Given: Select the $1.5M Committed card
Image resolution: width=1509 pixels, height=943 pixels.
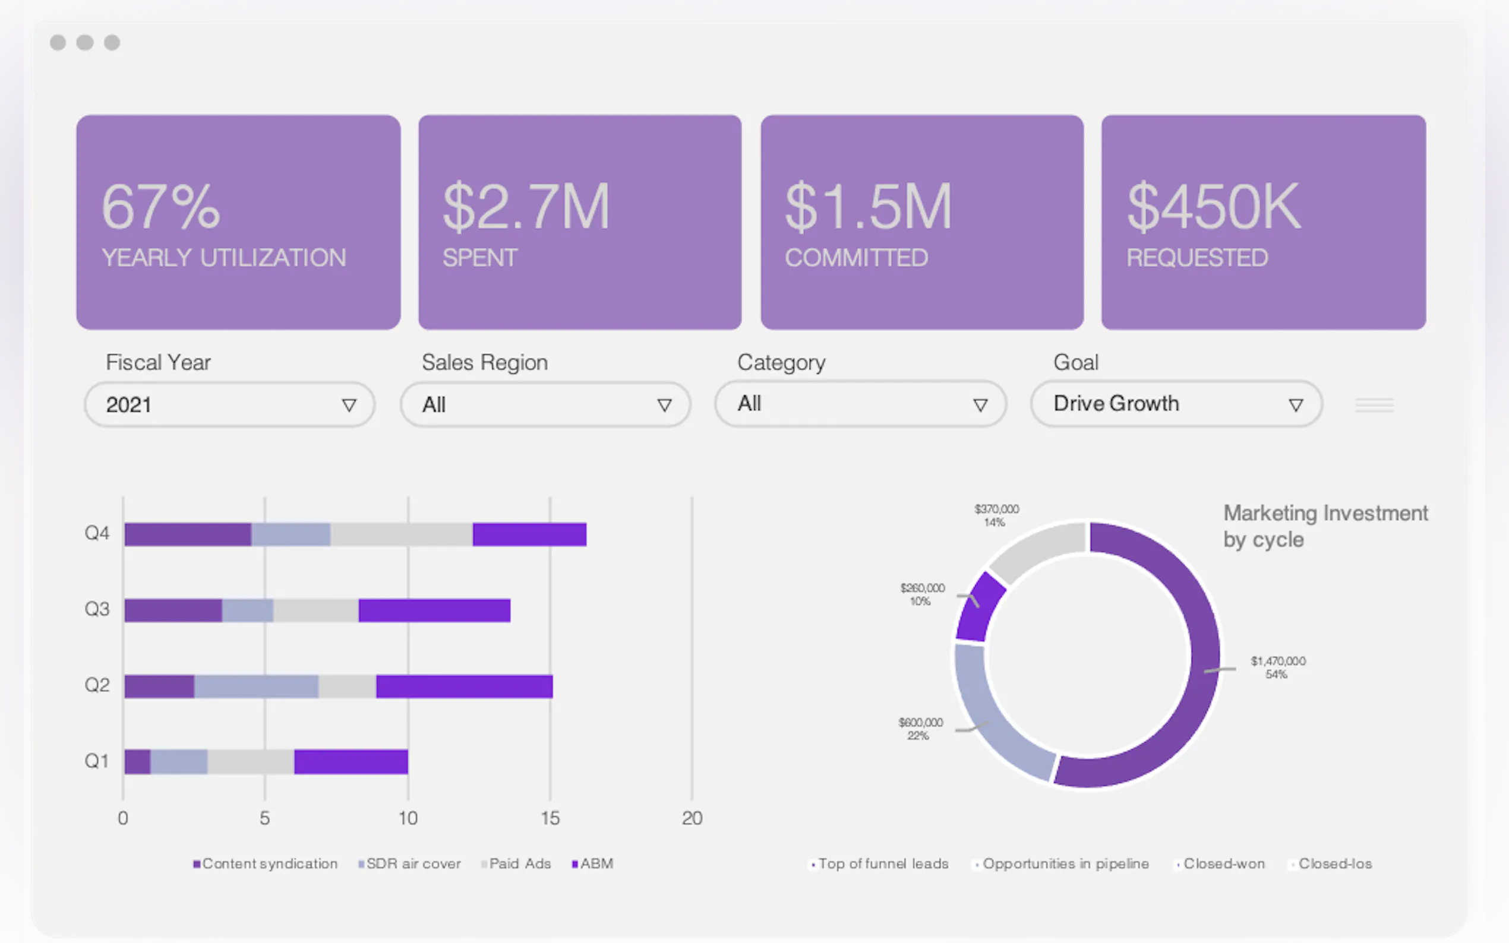Looking at the screenshot, I should (921, 222).
